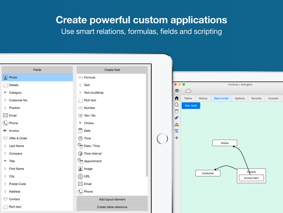Click the home icon in sidebar
The image size is (283, 213).
click(177, 98)
